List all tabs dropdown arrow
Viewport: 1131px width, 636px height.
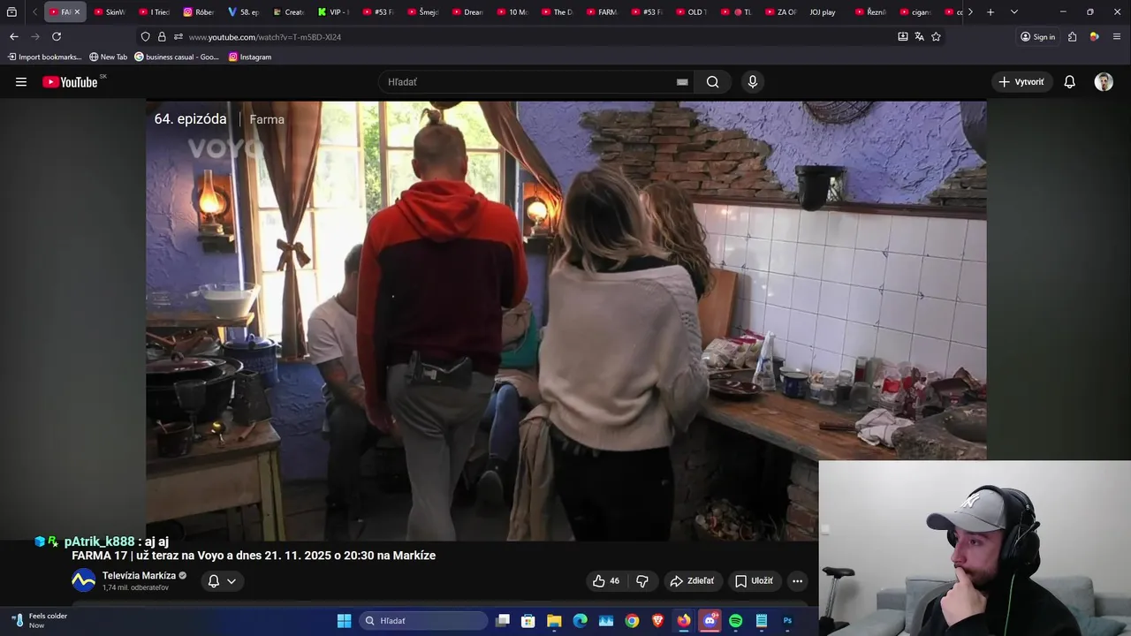tap(1013, 12)
